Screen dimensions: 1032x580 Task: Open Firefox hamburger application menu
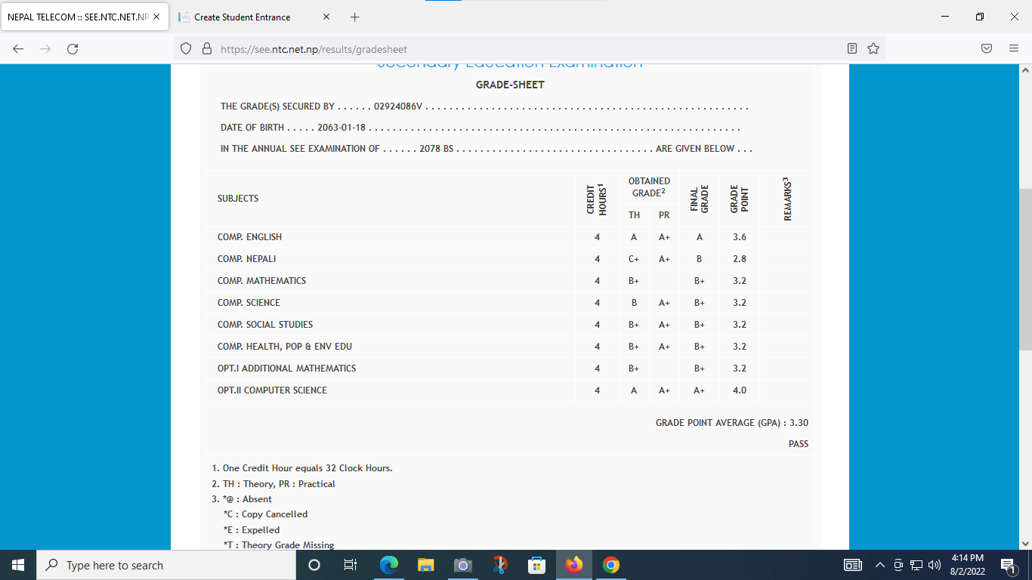[1014, 49]
